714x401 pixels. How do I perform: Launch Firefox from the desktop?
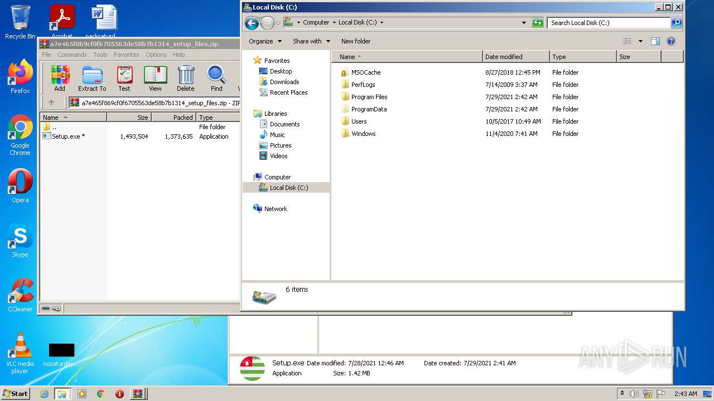coord(20,76)
